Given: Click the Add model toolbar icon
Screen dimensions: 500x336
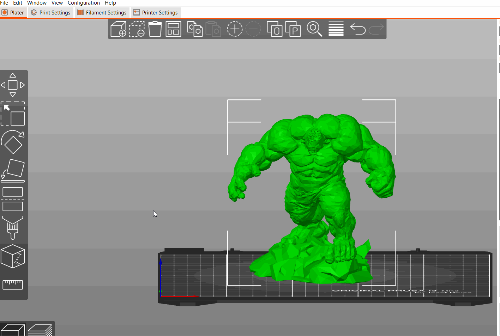Looking at the screenshot, I should click(118, 29).
